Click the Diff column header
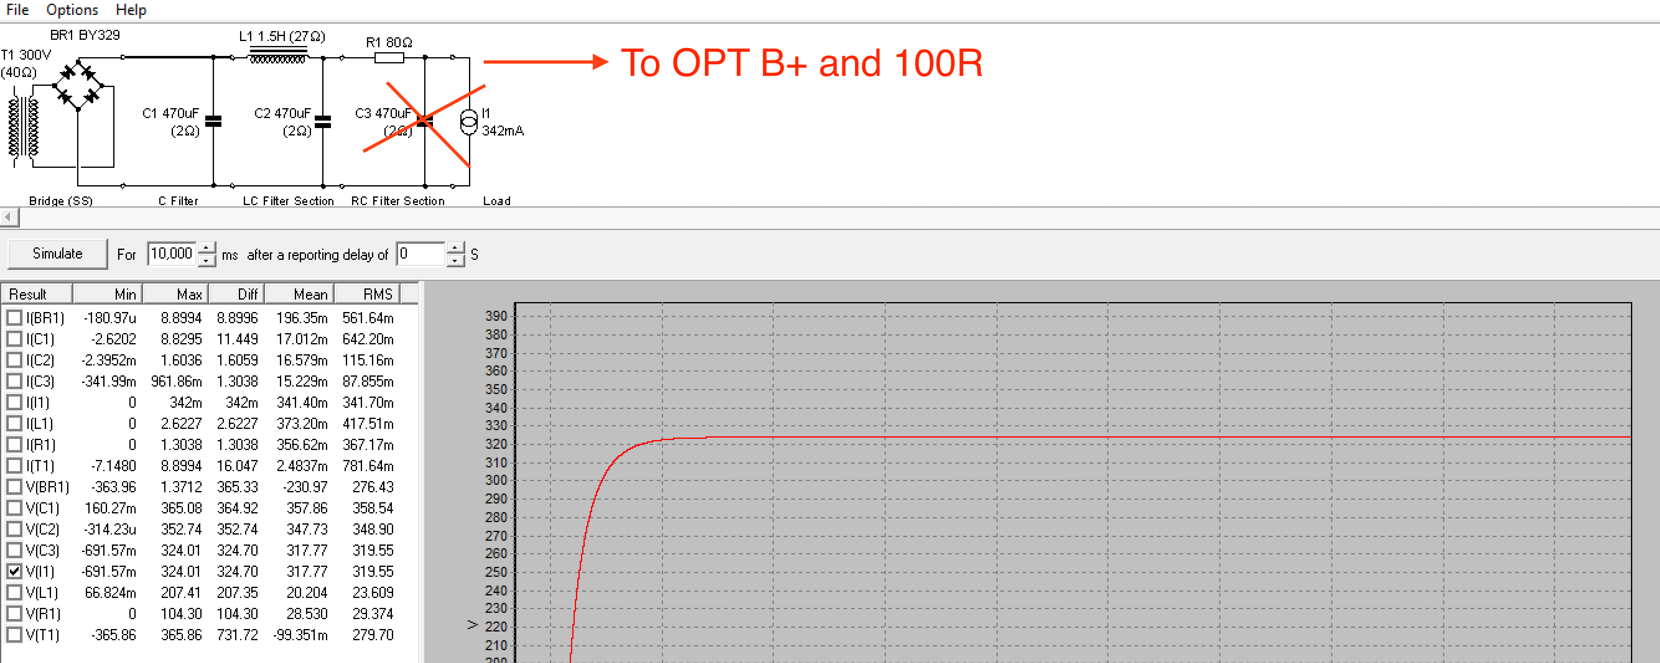Screen dimensions: 1660x663 pos(236,294)
